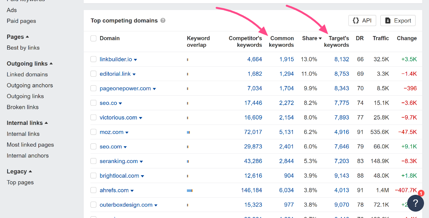
Task: Tick the seo.co row checkbox
Action: (94, 103)
